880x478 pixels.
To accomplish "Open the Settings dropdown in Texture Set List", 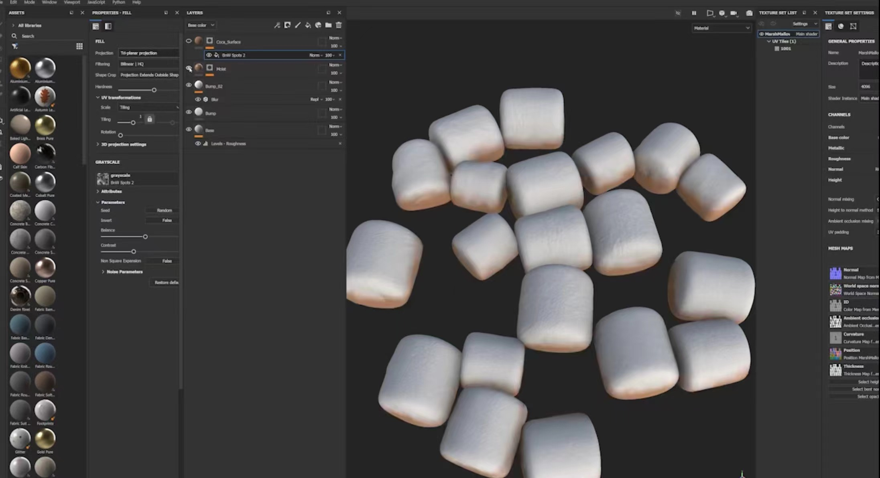I will tap(804, 24).
